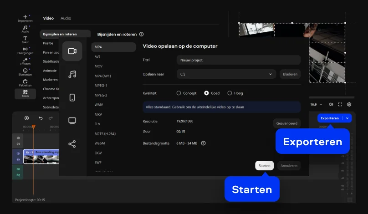Image resolution: width=368 pixels, height=214 pixels.
Task: Open preview settings gear icon
Action: (x=349, y=104)
